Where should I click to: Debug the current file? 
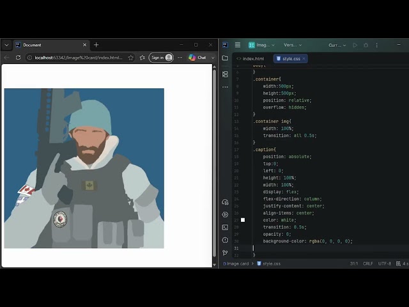[366, 45]
